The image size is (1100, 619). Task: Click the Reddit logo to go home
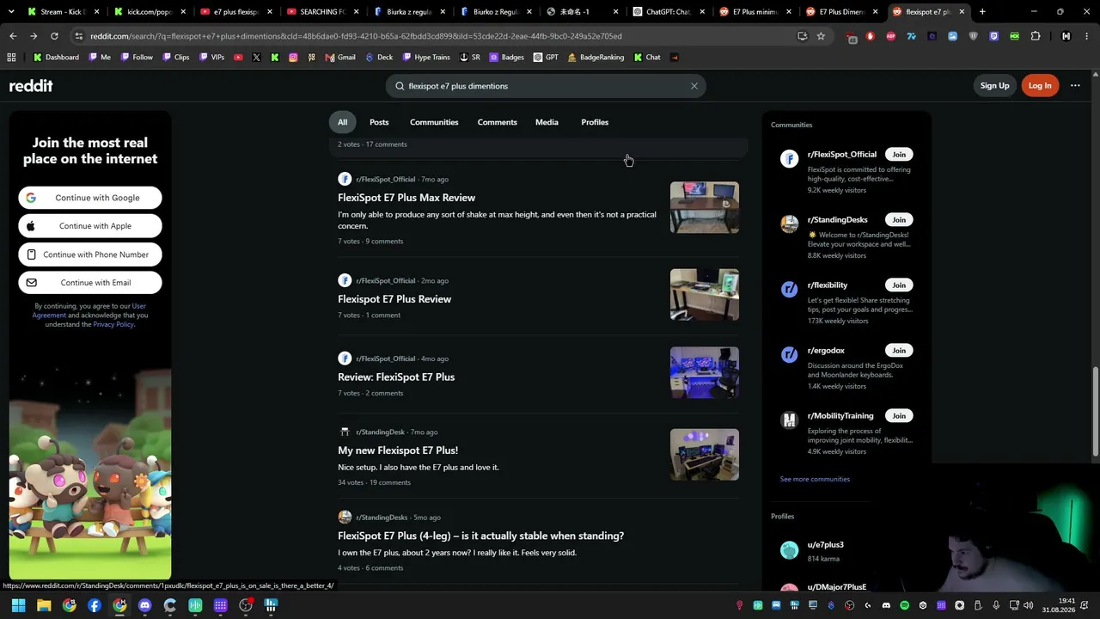[31, 86]
